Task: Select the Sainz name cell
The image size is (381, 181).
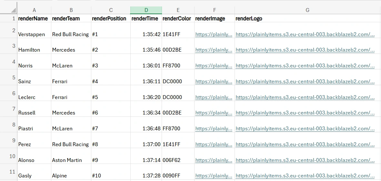Action: (x=34, y=77)
